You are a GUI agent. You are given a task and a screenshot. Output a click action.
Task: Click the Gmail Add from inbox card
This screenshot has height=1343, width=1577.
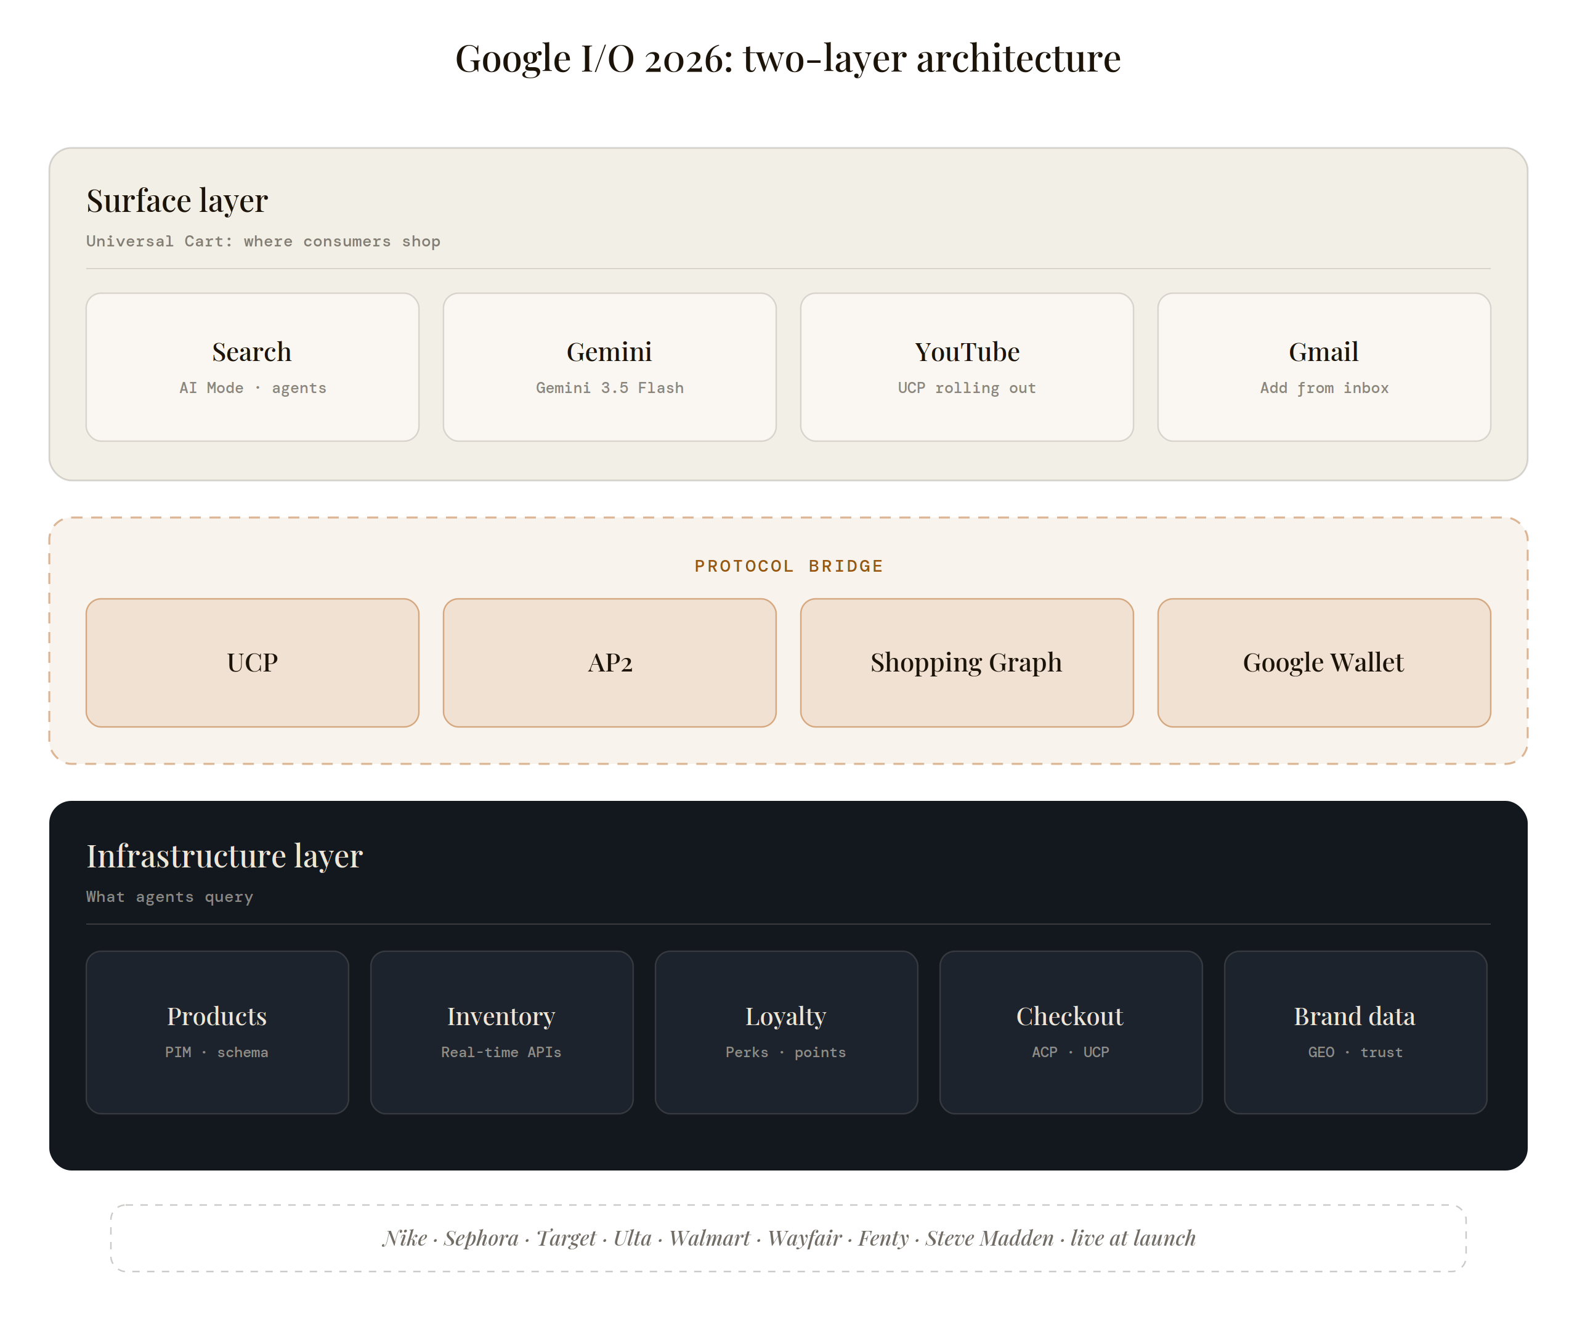[1324, 367]
